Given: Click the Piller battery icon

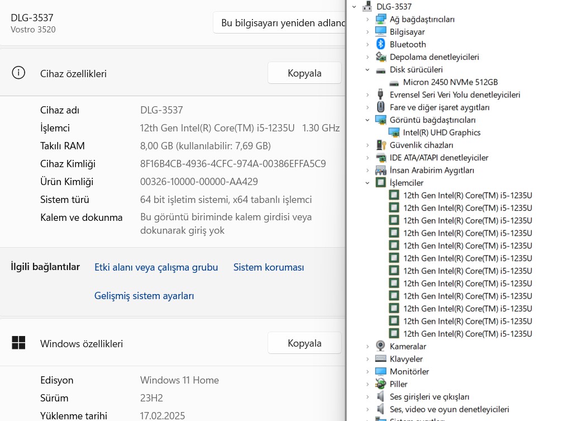Looking at the screenshot, I should point(381,384).
